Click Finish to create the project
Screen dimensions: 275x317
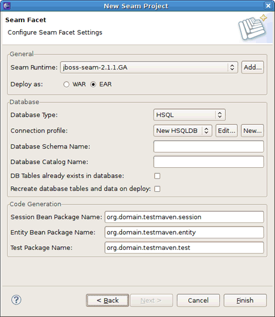(245, 300)
